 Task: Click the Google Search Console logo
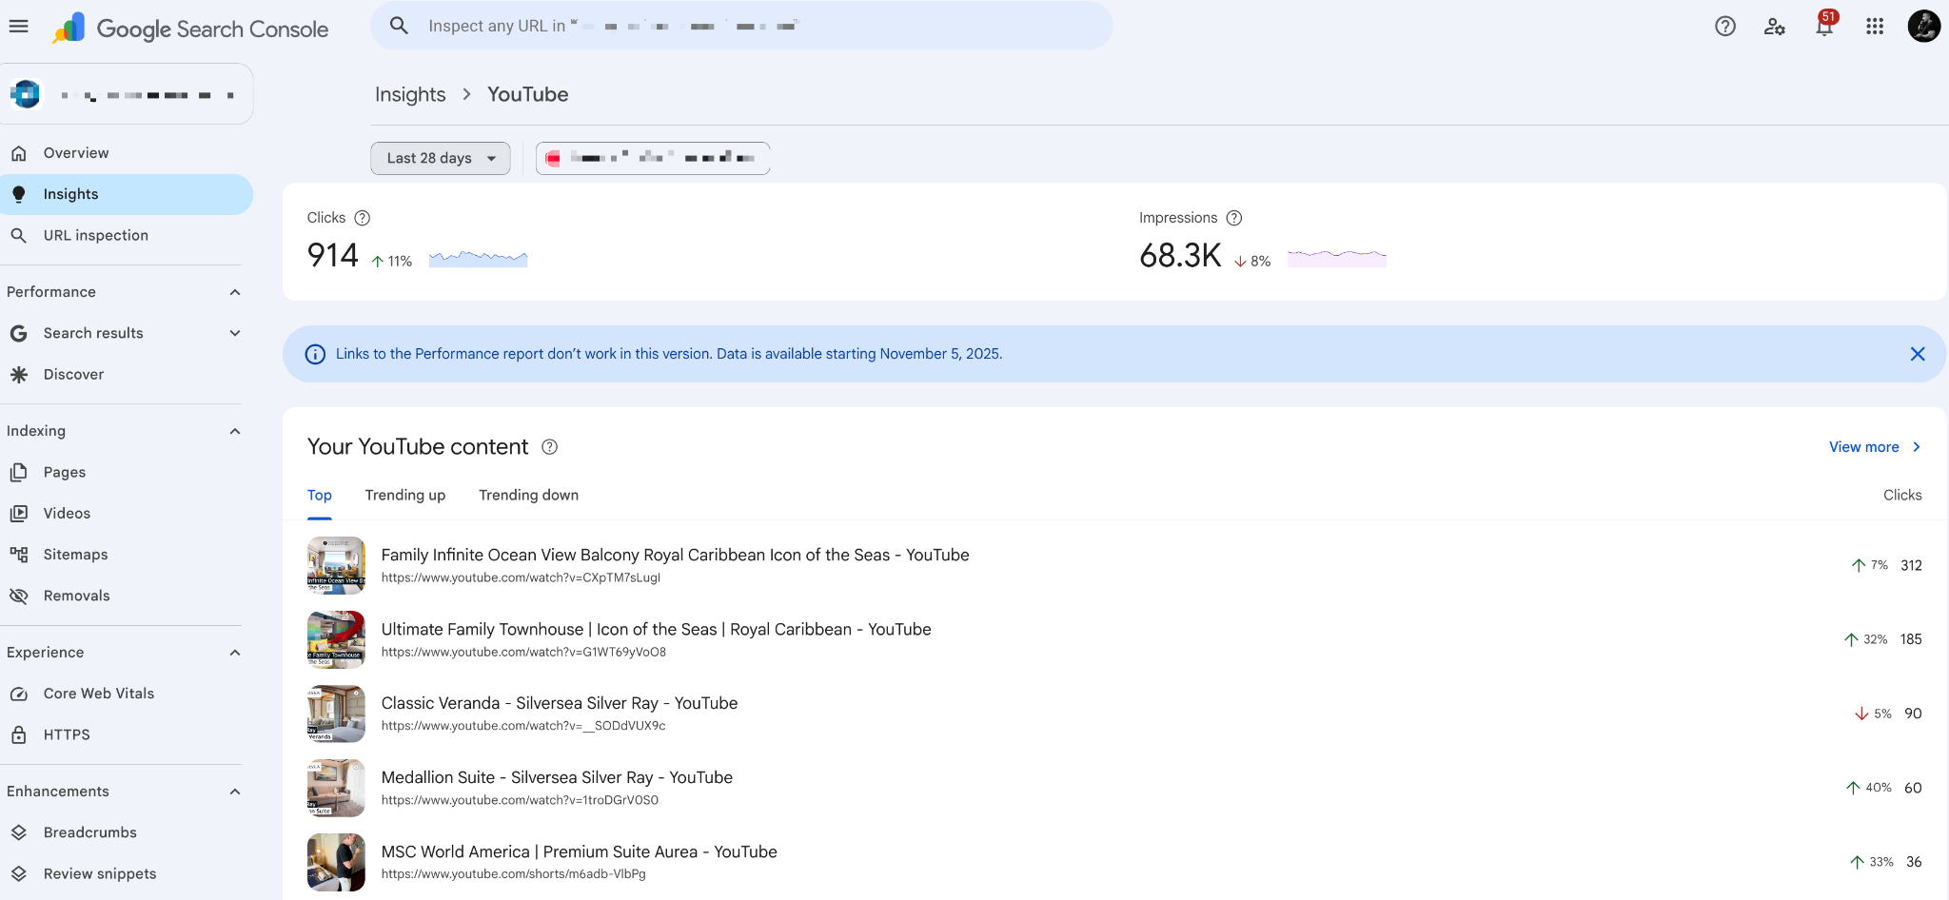point(190,29)
